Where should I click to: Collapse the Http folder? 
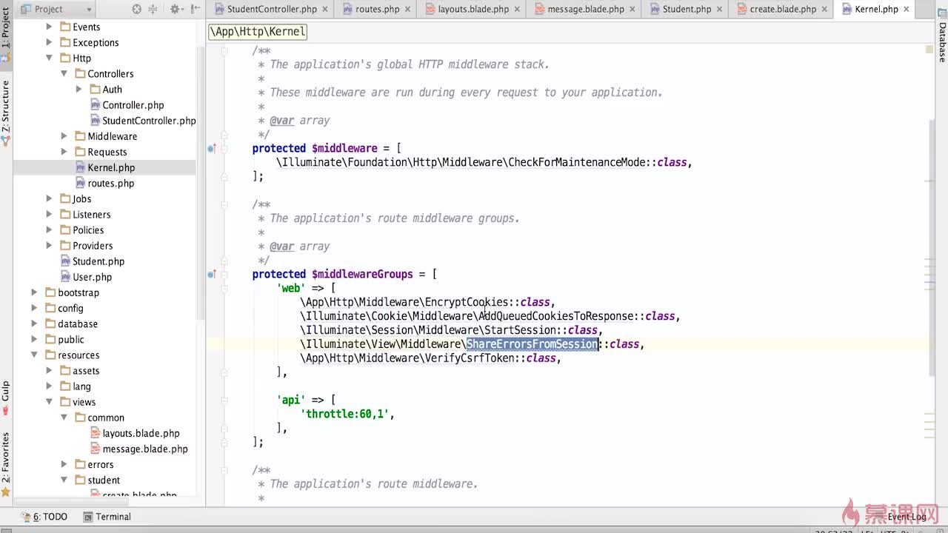(x=49, y=58)
